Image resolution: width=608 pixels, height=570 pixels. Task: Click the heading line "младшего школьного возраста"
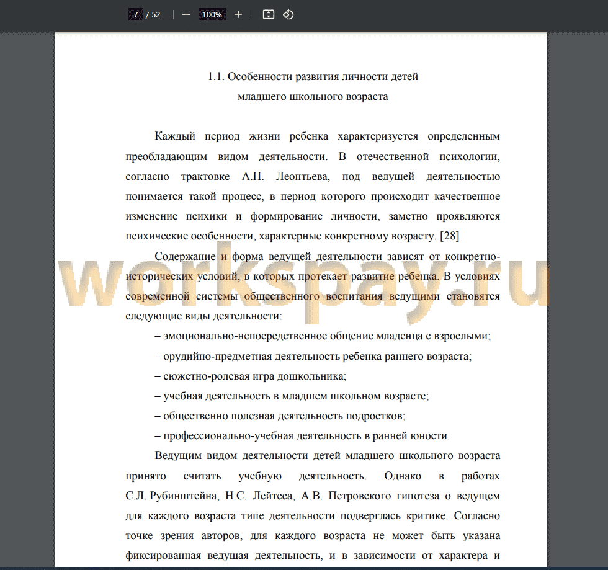coord(313,97)
